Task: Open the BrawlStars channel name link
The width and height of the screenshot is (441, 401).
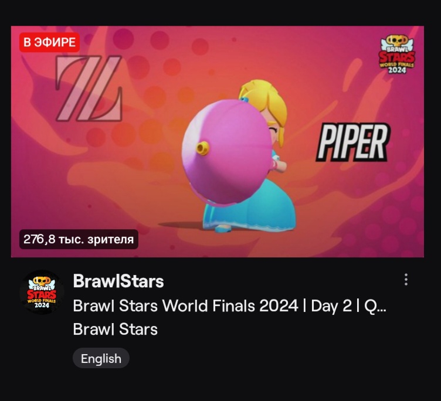Action: coord(118,281)
